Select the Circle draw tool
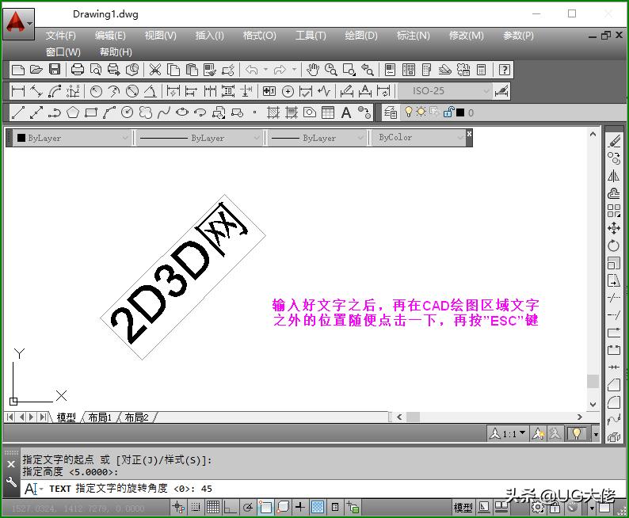Screen dimensions: 629x518 coord(128,112)
